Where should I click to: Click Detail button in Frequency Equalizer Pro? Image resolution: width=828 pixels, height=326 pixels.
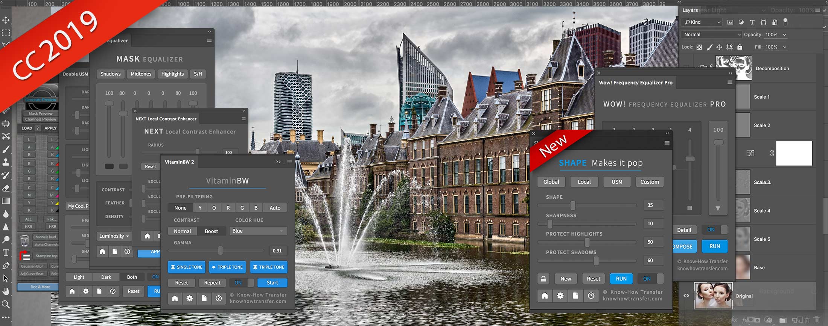coord(684,230)
